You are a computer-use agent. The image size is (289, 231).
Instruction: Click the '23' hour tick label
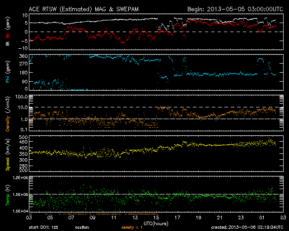click(241, 217)
